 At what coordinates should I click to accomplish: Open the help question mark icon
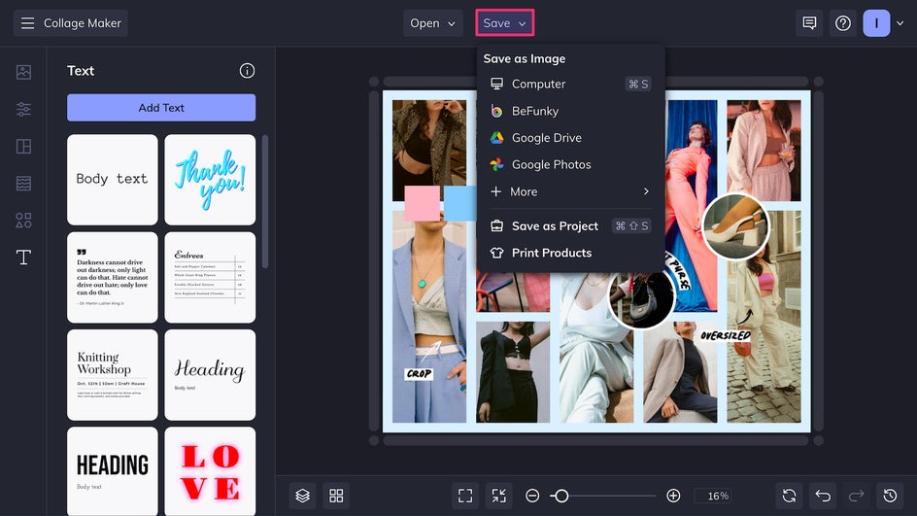pos(843,23)
